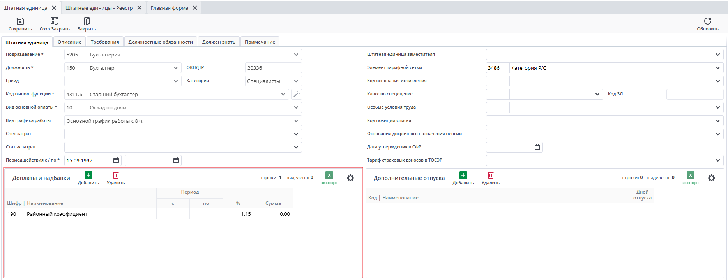
Task: Click the Сумма column header
Action: click(x=273, y=203)
